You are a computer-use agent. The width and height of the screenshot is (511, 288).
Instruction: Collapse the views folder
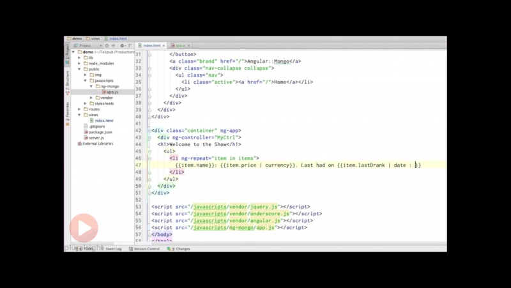[x=79, y=115]
